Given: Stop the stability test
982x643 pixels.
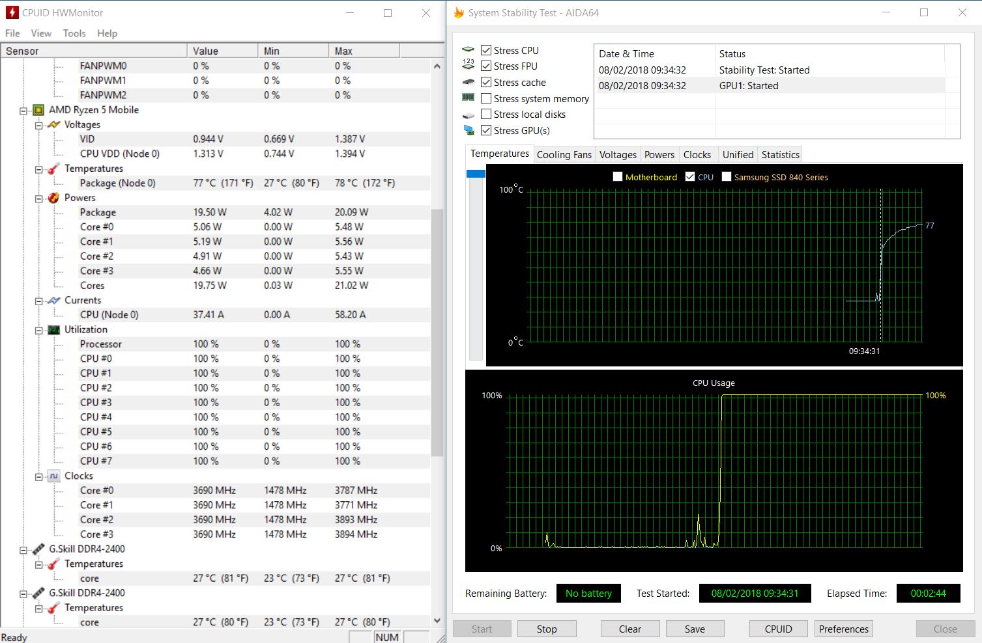Looking at the screenshot, I should coord(547,629).
